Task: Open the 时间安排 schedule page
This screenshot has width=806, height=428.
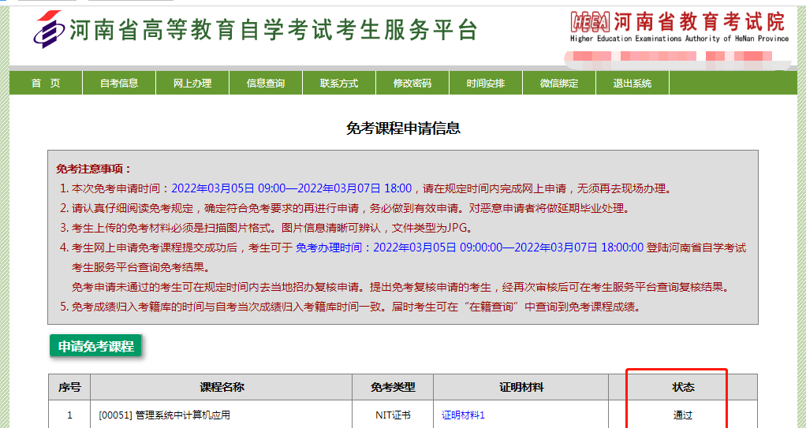Action: [486, 84]
